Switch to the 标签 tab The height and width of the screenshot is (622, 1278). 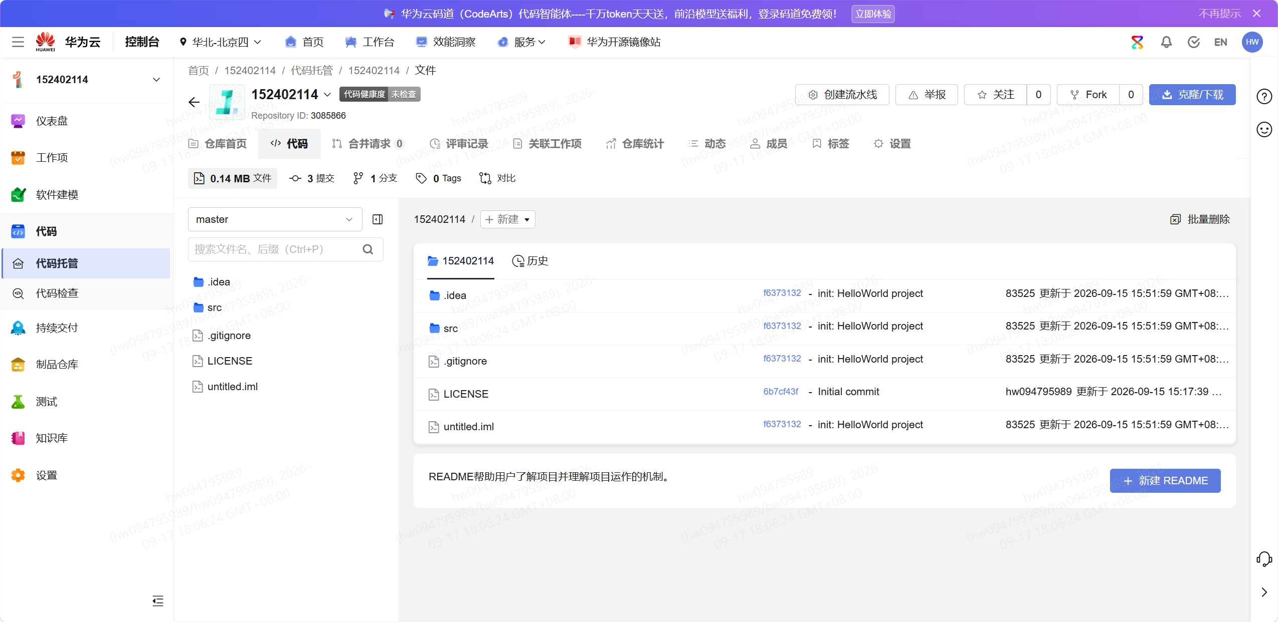tap(831, 144)
